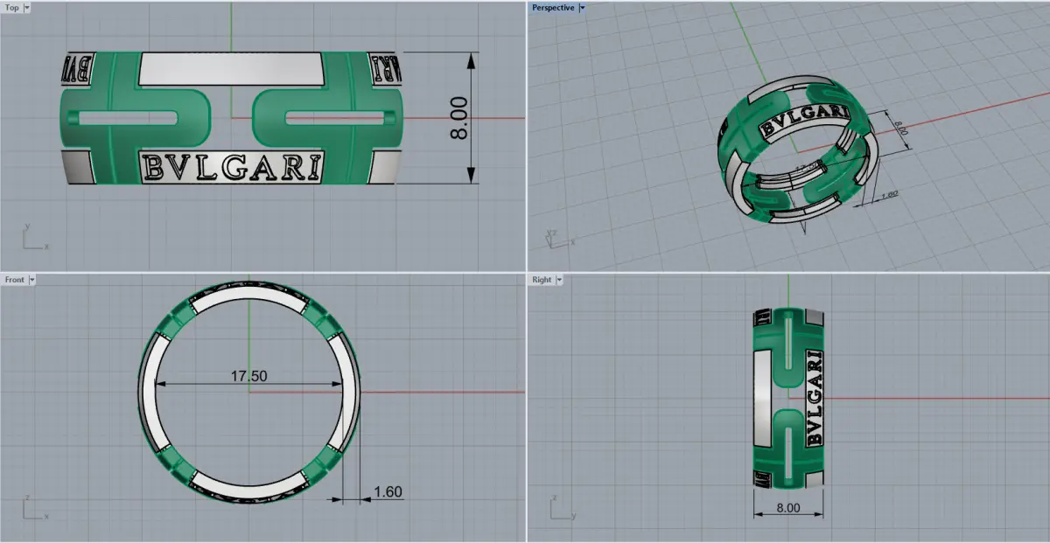Click the world axis icon in Top viewport
Image resolution: width=1050 pixels, height=543 pixels.
36,238
